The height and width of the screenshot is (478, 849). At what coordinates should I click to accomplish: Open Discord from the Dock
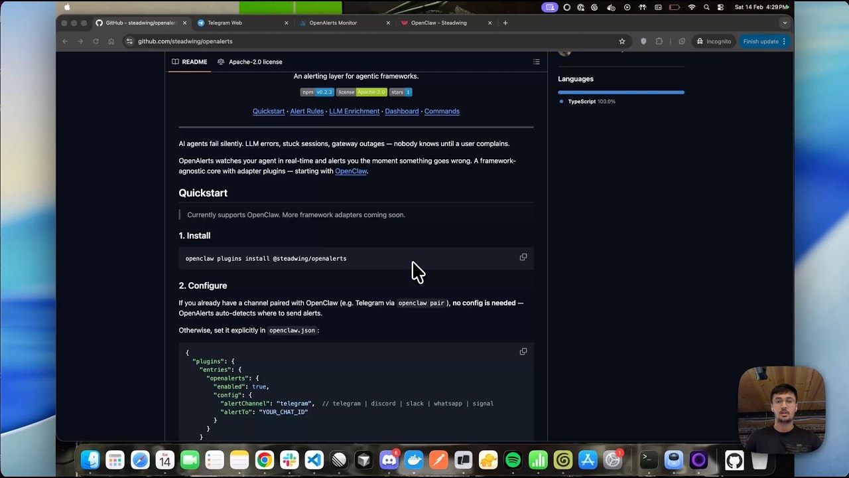[389, 459]
